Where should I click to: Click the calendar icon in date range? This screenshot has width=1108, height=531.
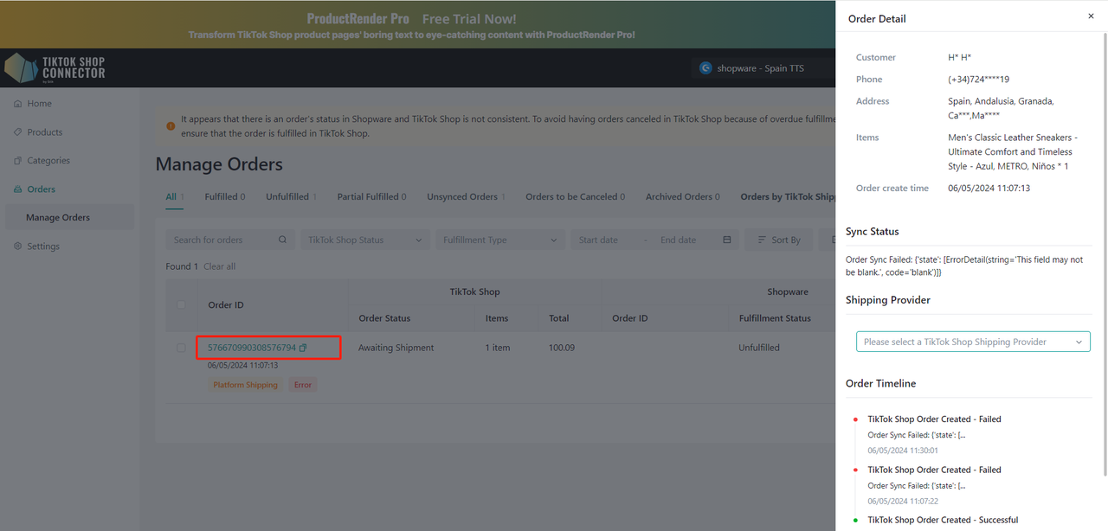(x=726, y=240)
